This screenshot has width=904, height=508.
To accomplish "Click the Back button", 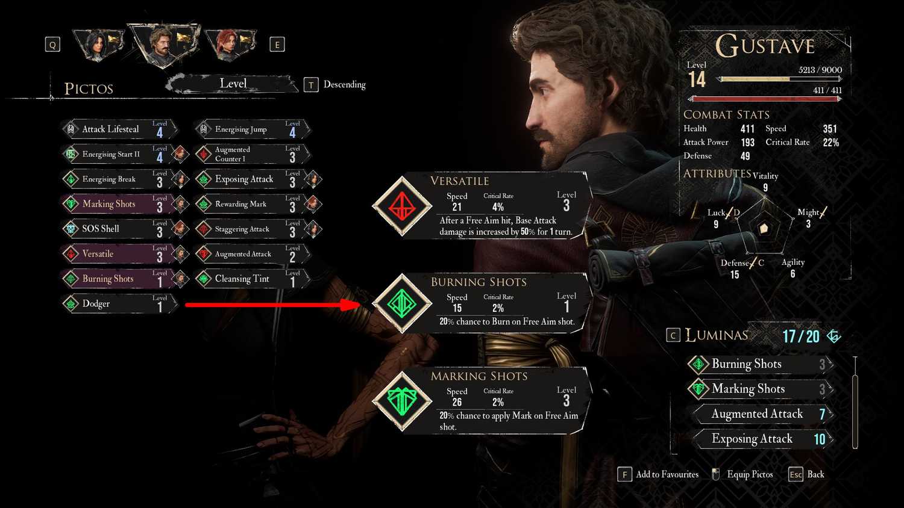I will (x=806, y=474).
